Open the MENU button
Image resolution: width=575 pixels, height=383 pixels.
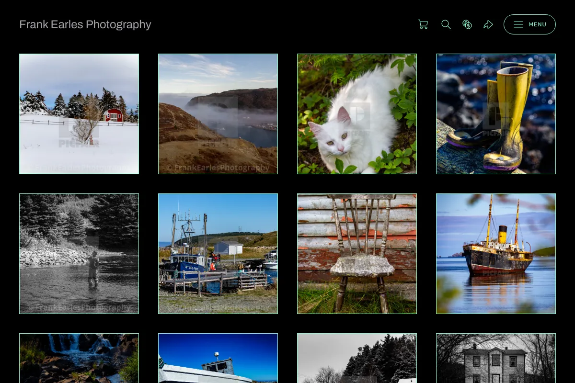click(529, 24)
